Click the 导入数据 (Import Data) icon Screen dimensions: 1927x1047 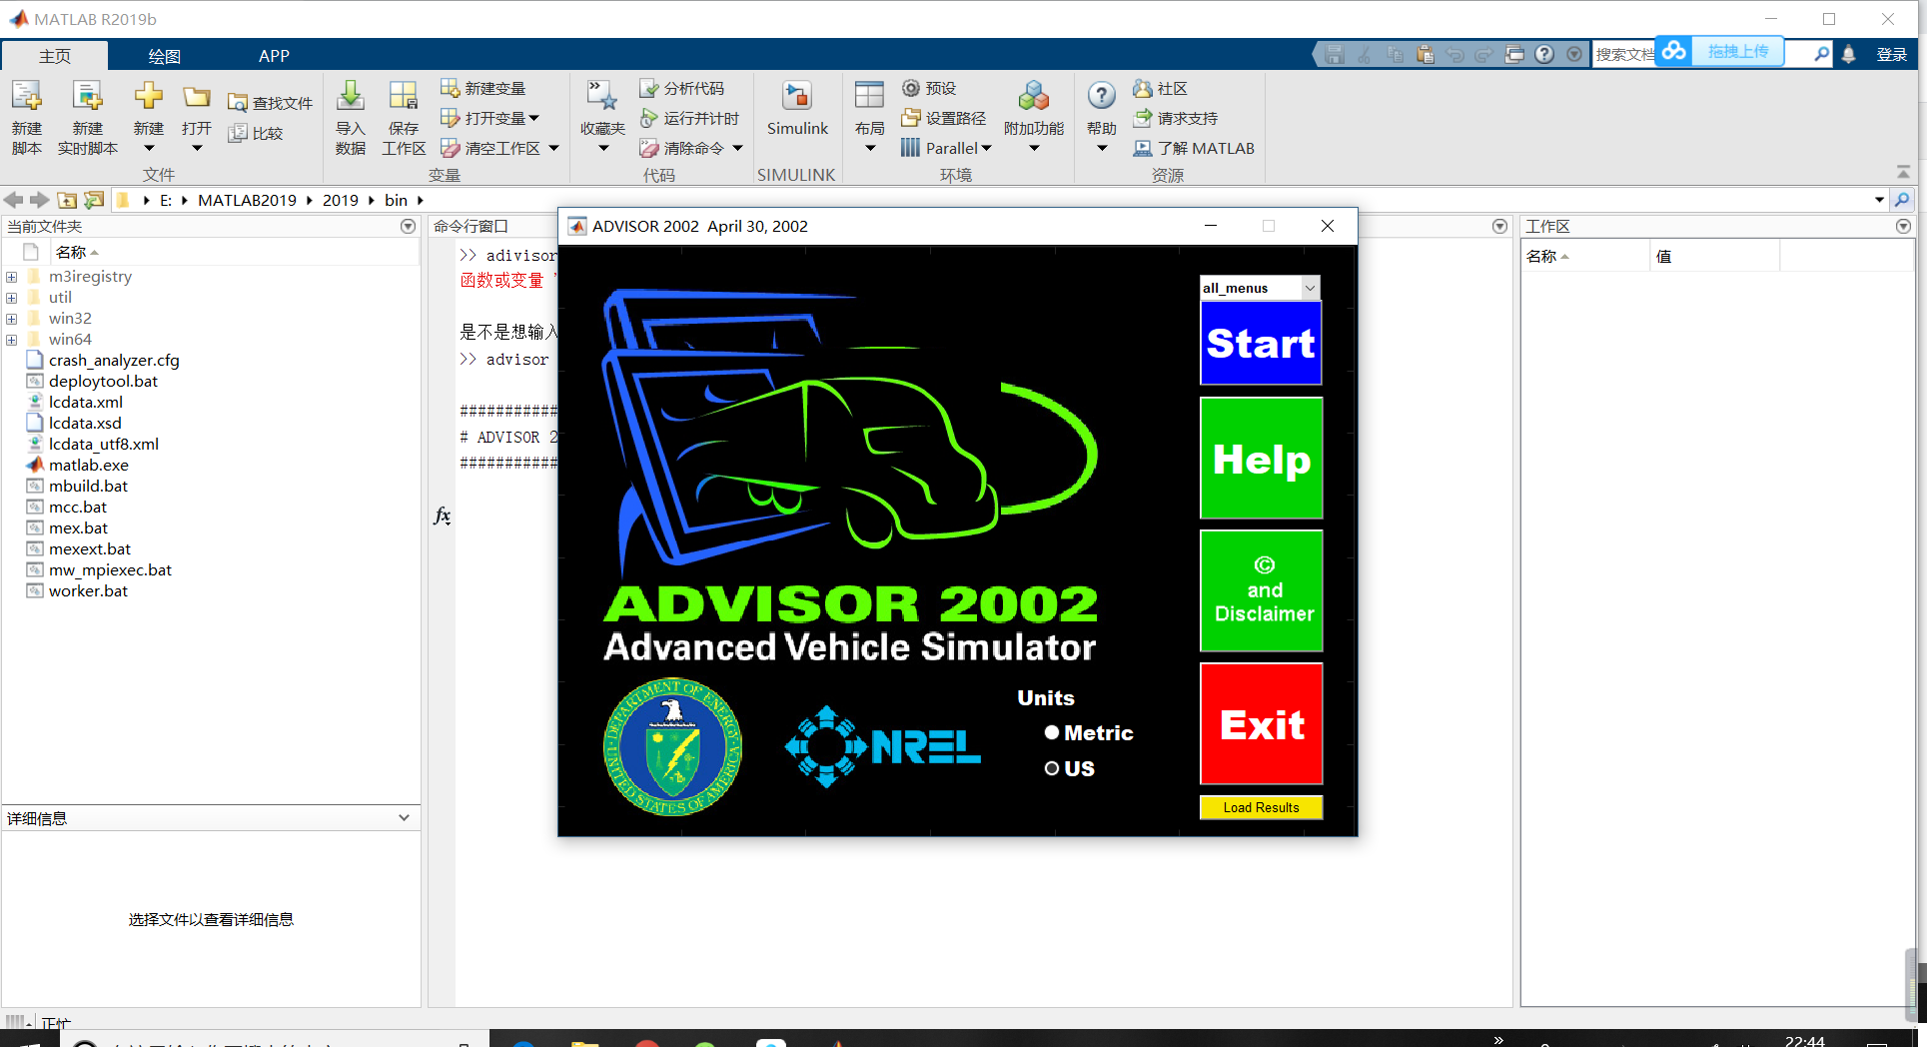pyautogui.click(x=350, y=113)
